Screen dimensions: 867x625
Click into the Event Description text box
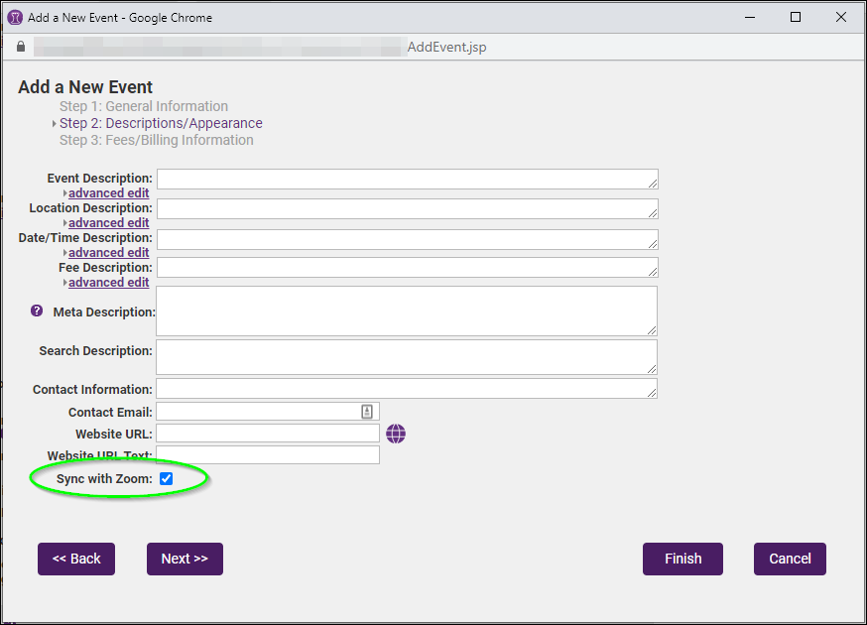tap(407, 179)
